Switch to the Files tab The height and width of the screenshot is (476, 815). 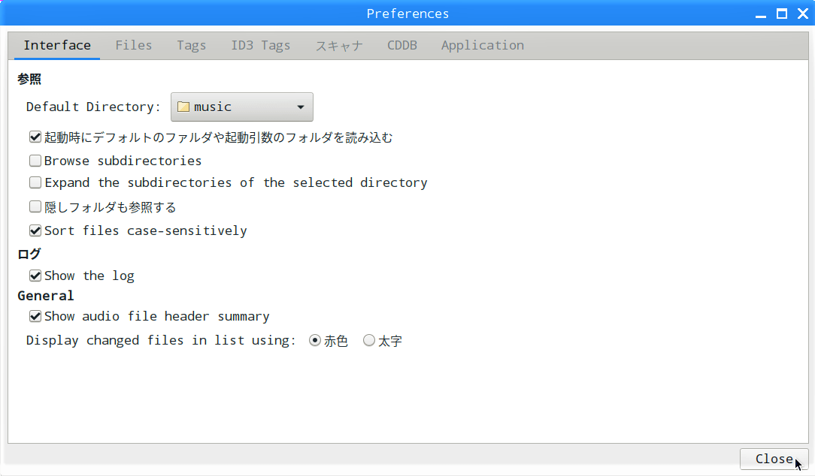pos(134,46)
